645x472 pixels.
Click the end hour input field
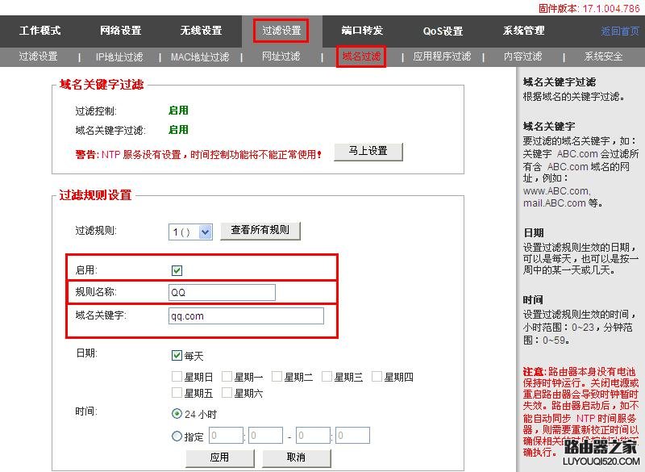(x=313, y=436)
